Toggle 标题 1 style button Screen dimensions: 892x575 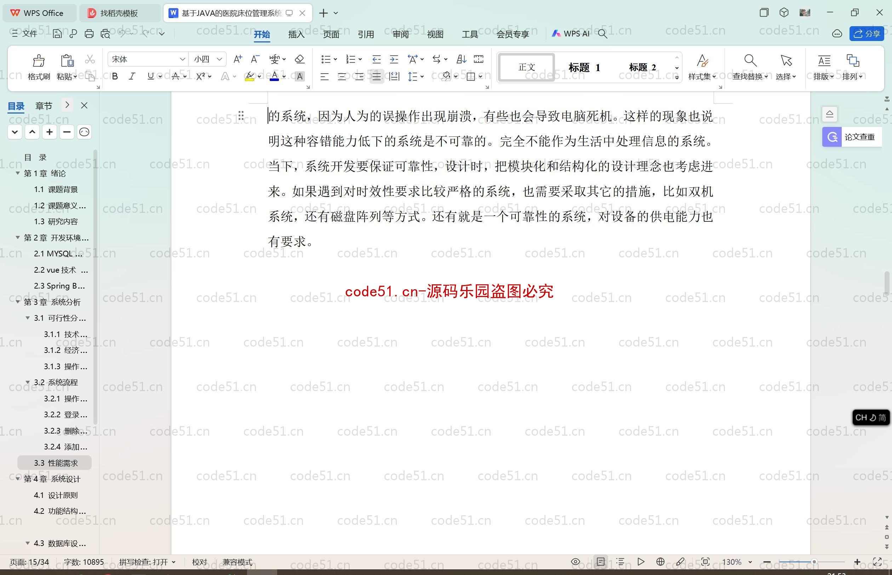coord(584,68)
